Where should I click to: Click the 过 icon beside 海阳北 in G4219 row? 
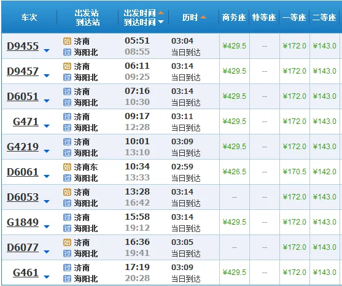point(67,153)
